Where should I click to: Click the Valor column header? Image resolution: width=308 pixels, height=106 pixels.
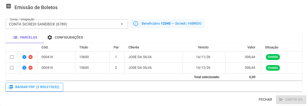[251, 47]
